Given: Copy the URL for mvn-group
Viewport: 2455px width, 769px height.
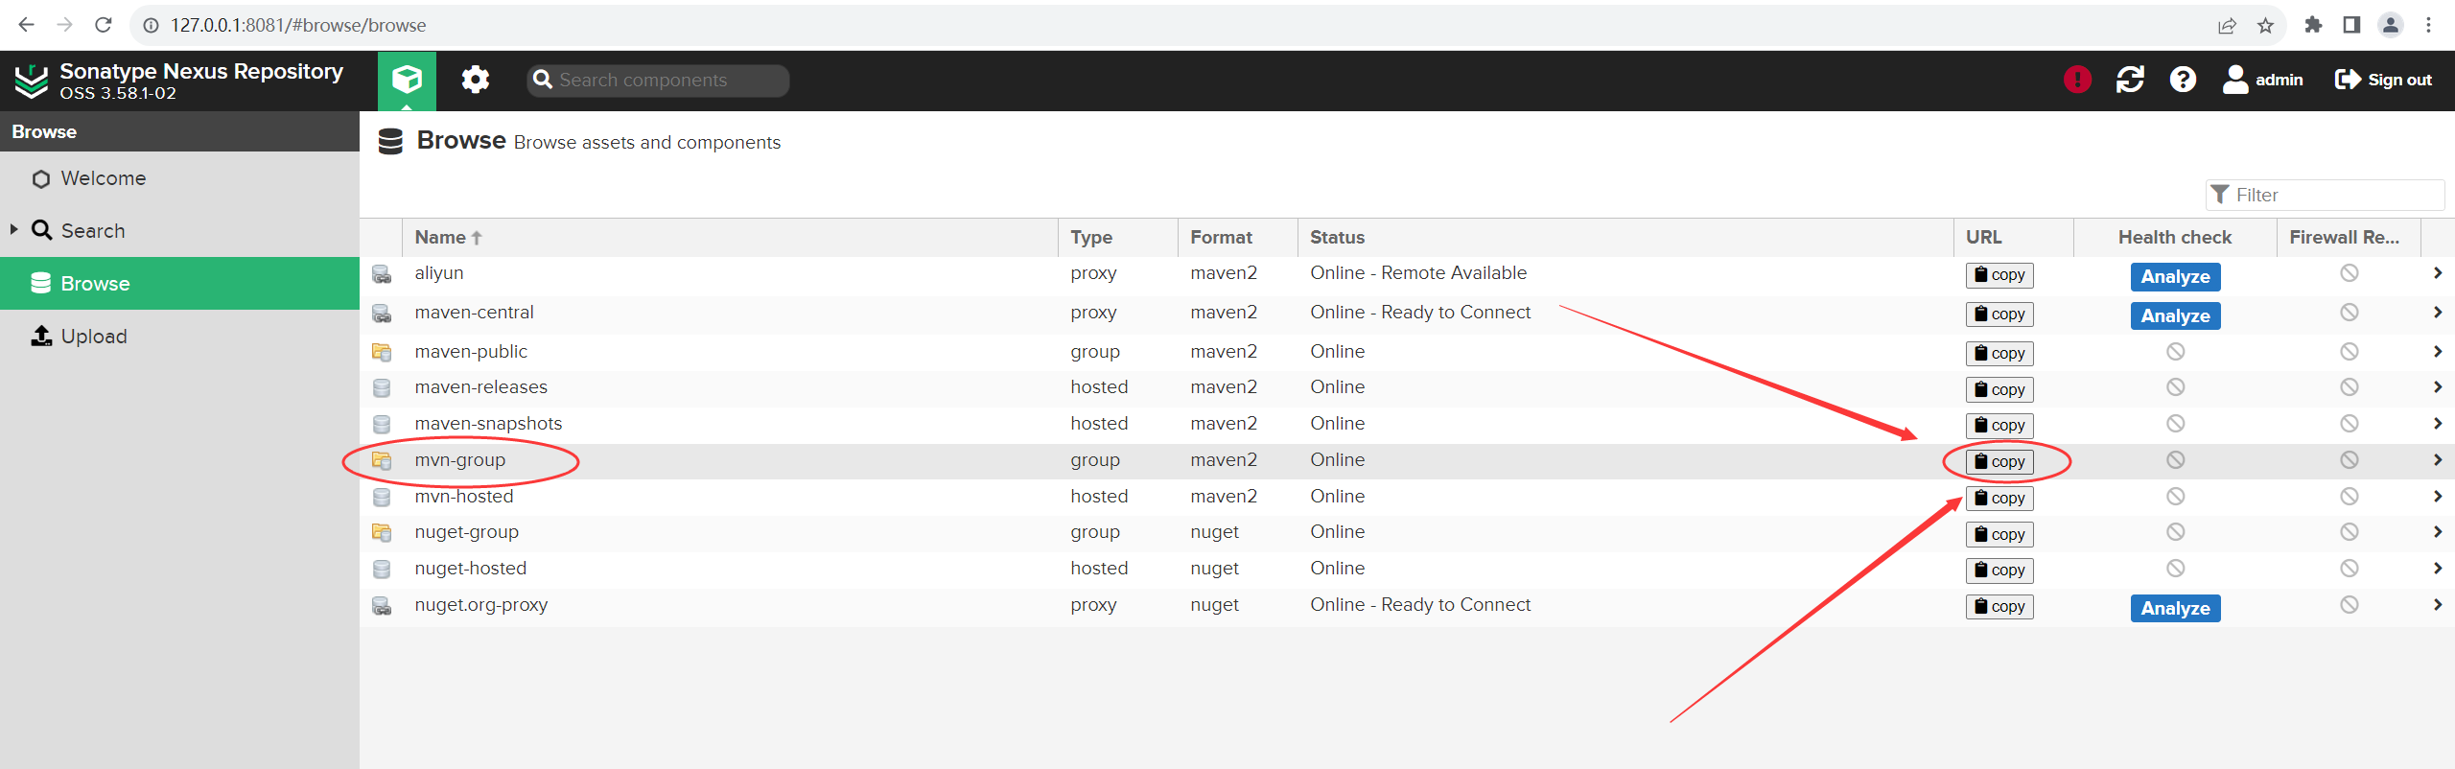Looking at the screenshot, I should pos(1999,462).
